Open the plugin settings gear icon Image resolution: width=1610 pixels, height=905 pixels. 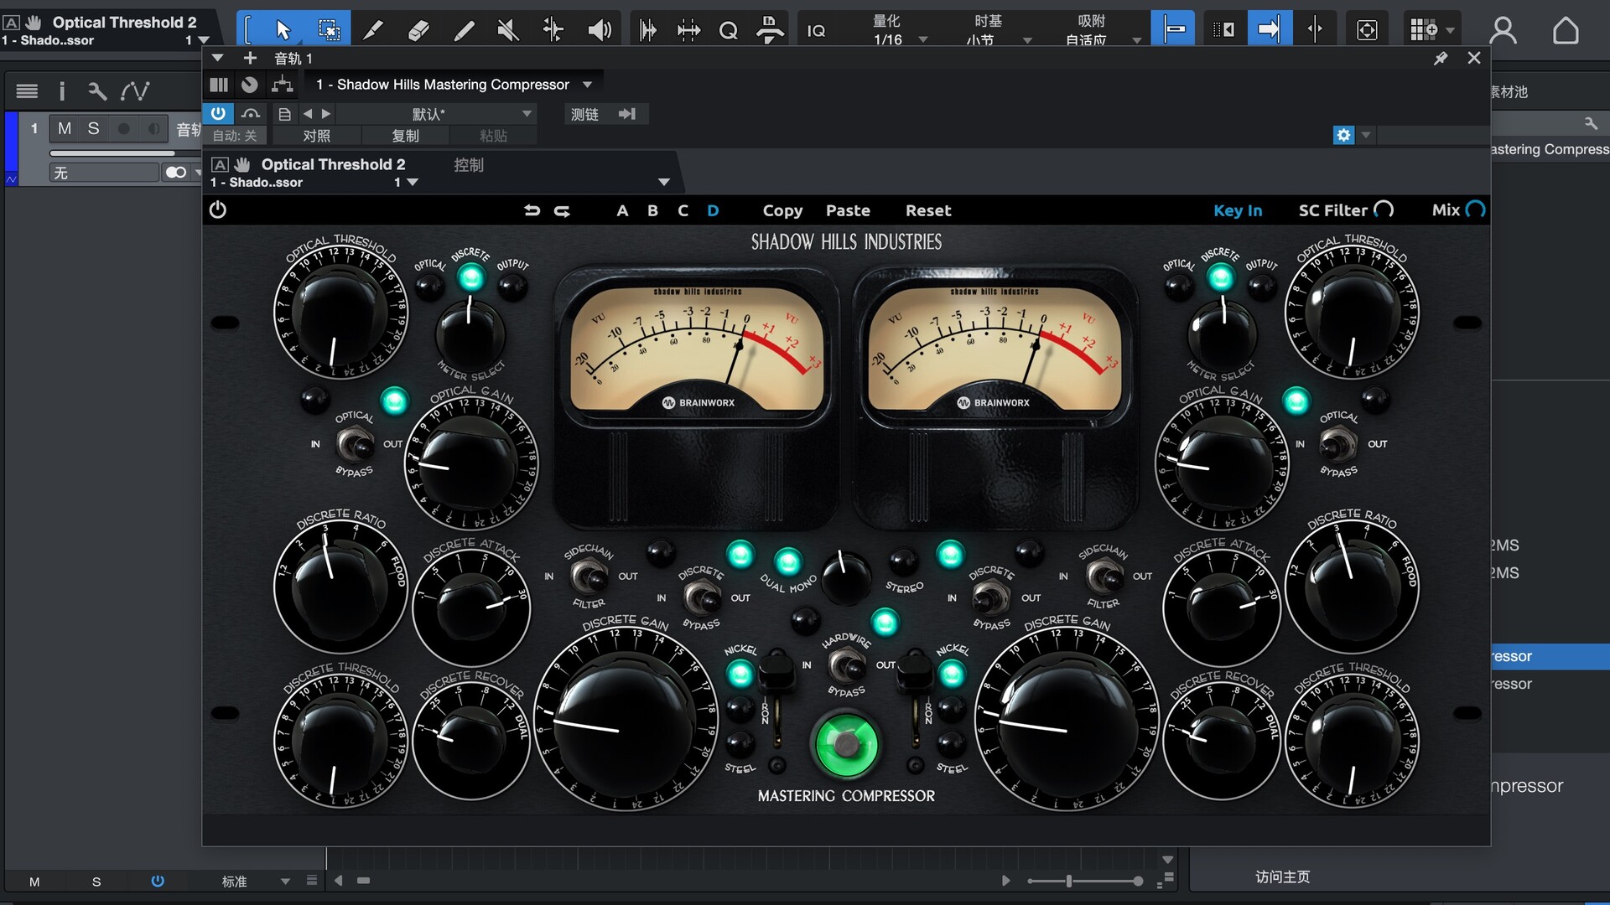pyautogui.click(x=1343, y=135)
